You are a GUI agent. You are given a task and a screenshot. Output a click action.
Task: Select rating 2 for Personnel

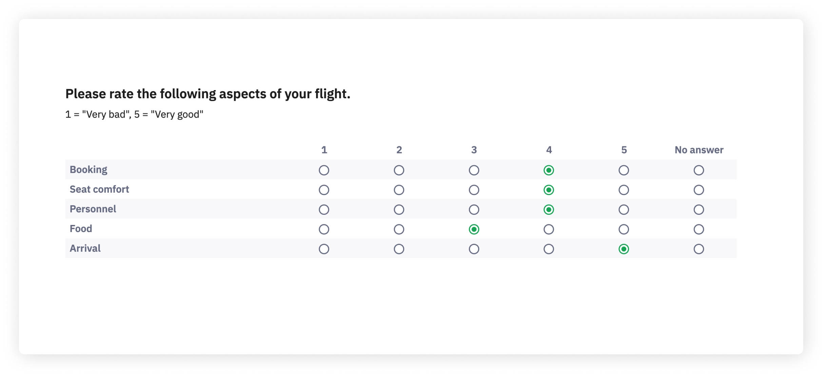[x=399, y=209]
